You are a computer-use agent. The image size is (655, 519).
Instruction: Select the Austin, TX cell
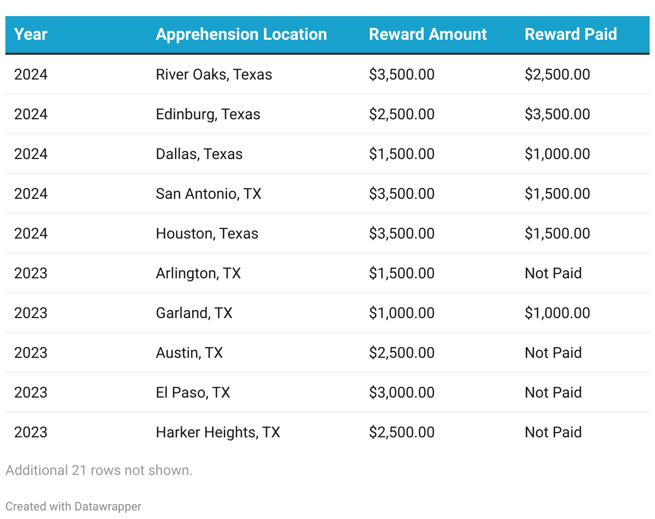(189, 352)
